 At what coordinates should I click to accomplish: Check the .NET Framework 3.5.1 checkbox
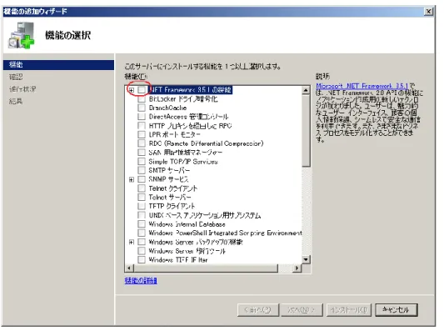tap(142, 90)
